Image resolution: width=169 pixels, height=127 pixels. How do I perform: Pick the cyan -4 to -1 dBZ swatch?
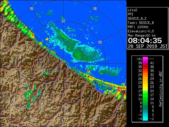145,119
